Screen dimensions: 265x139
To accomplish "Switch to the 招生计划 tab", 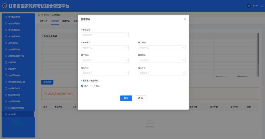I will (44, 21).
